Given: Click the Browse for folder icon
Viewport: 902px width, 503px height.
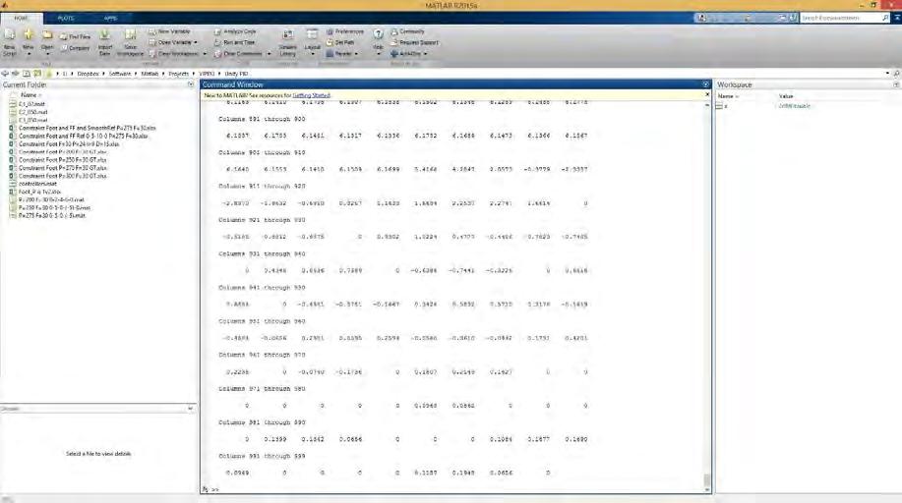Looking at the screenshot, I should coord(37,74).
